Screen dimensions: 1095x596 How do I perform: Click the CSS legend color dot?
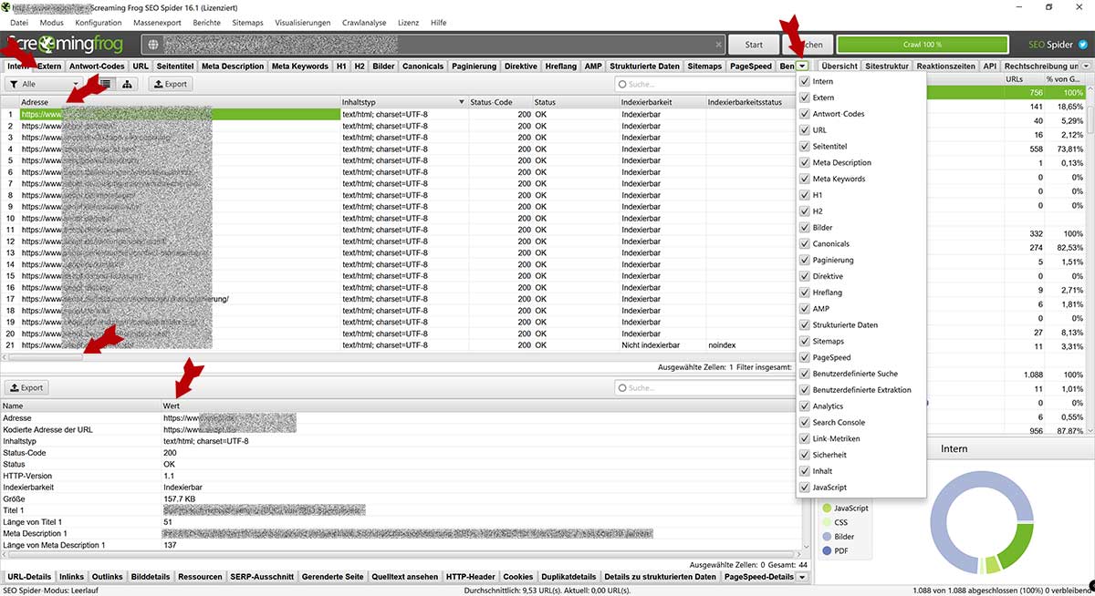(828, 522)
